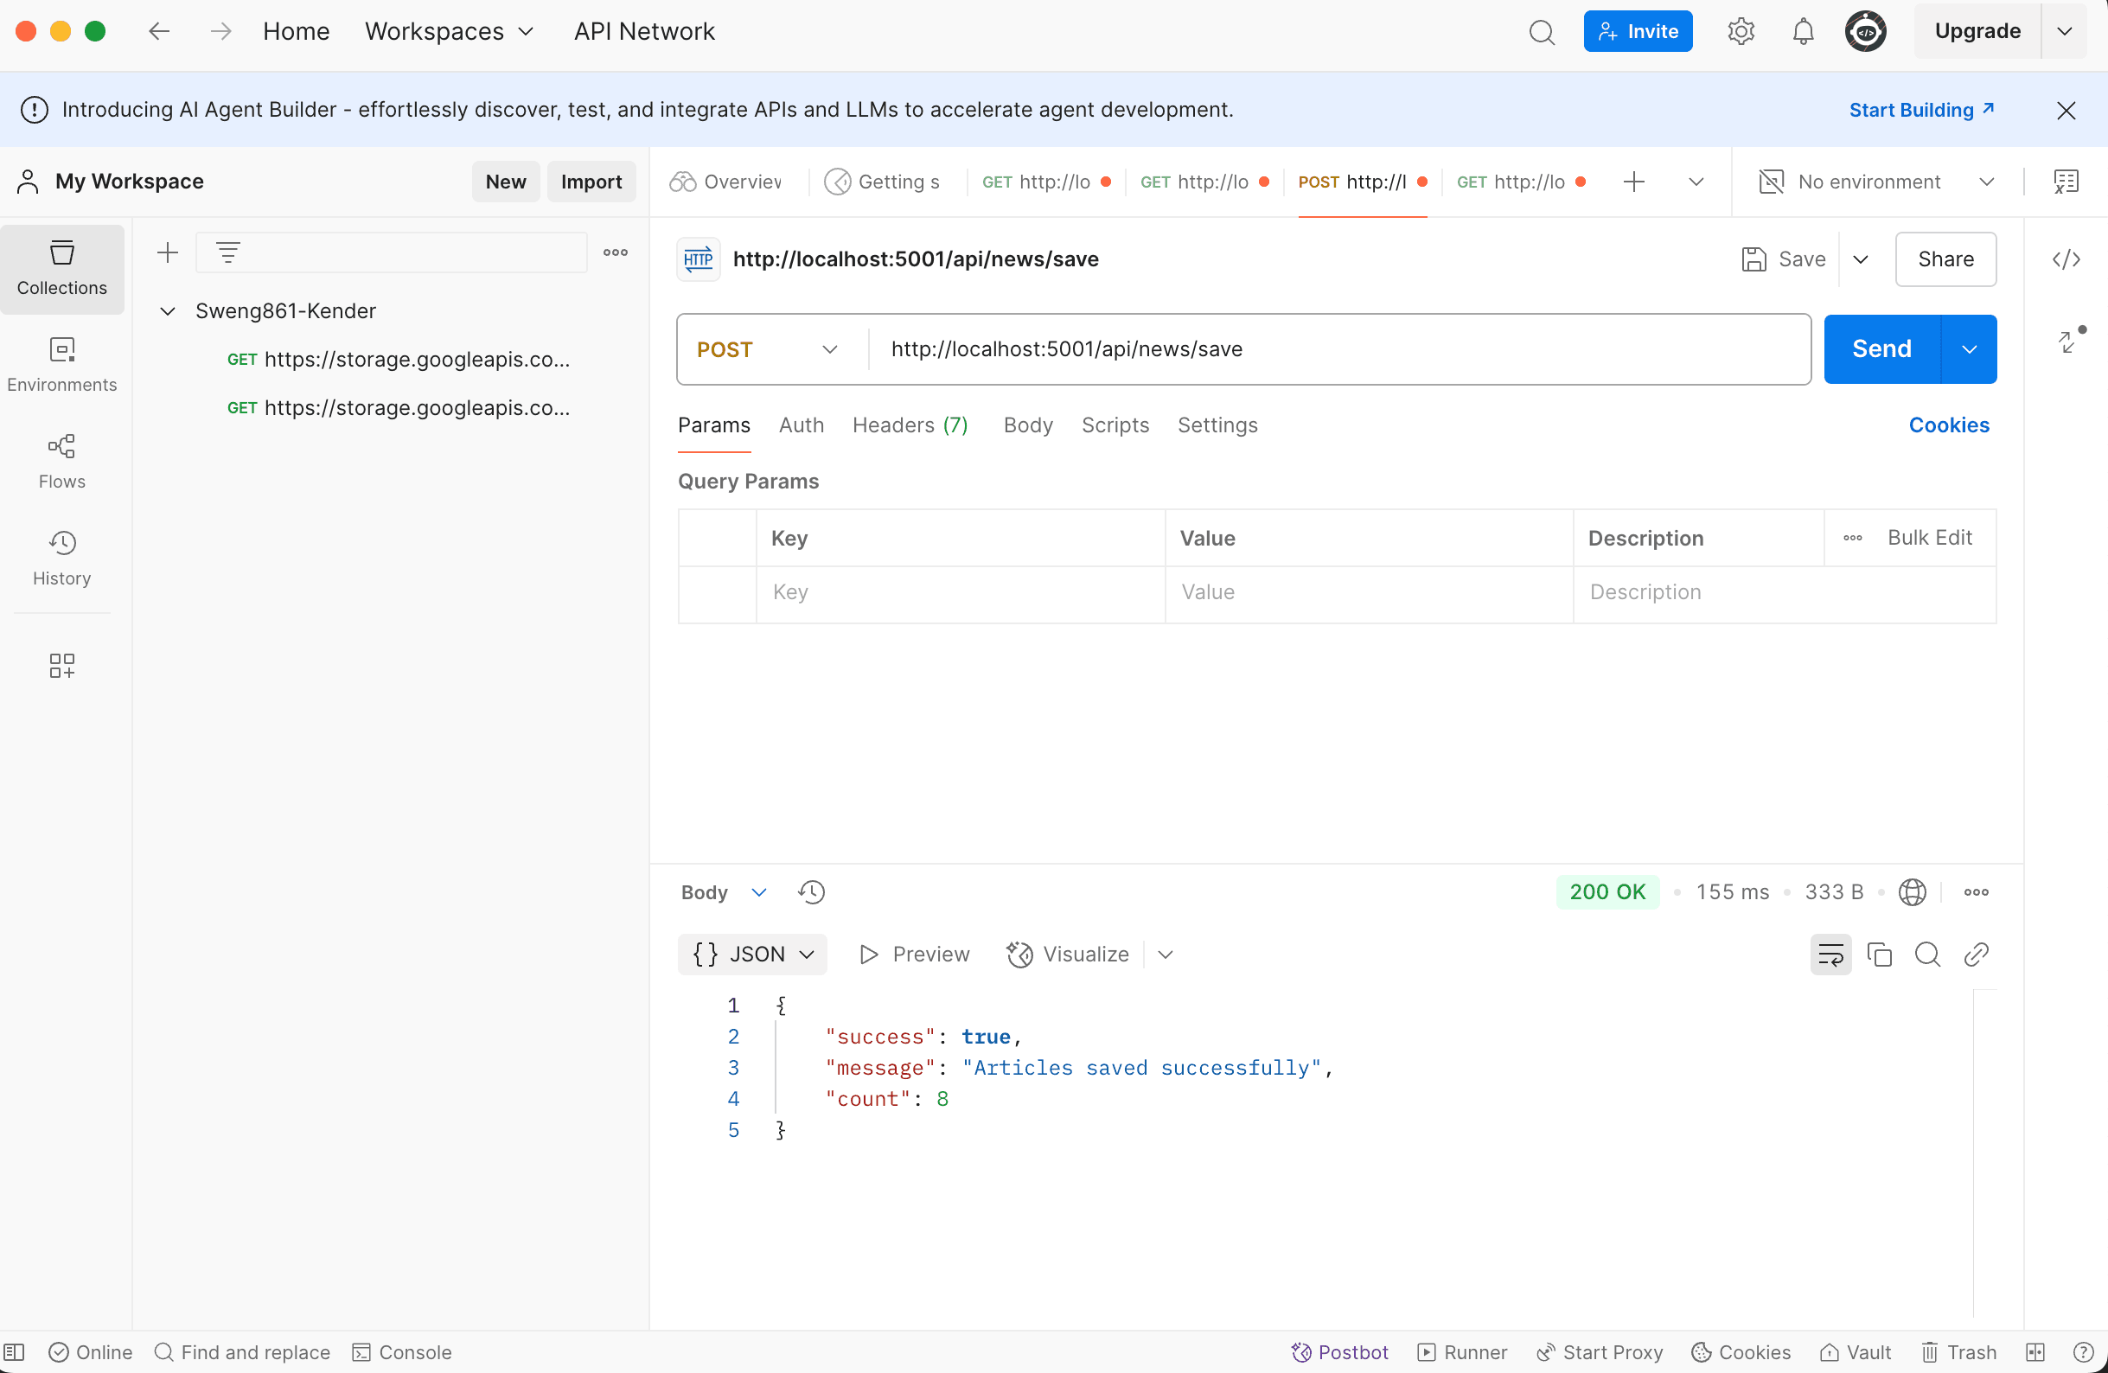This screenshot has height=1373, width=2108.
Task: Open the Upgrade dropdown arrow
Action: 2065,32
